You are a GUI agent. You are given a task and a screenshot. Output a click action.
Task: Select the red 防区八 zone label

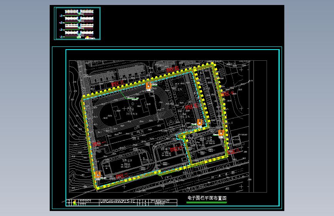tap(234, 151)
